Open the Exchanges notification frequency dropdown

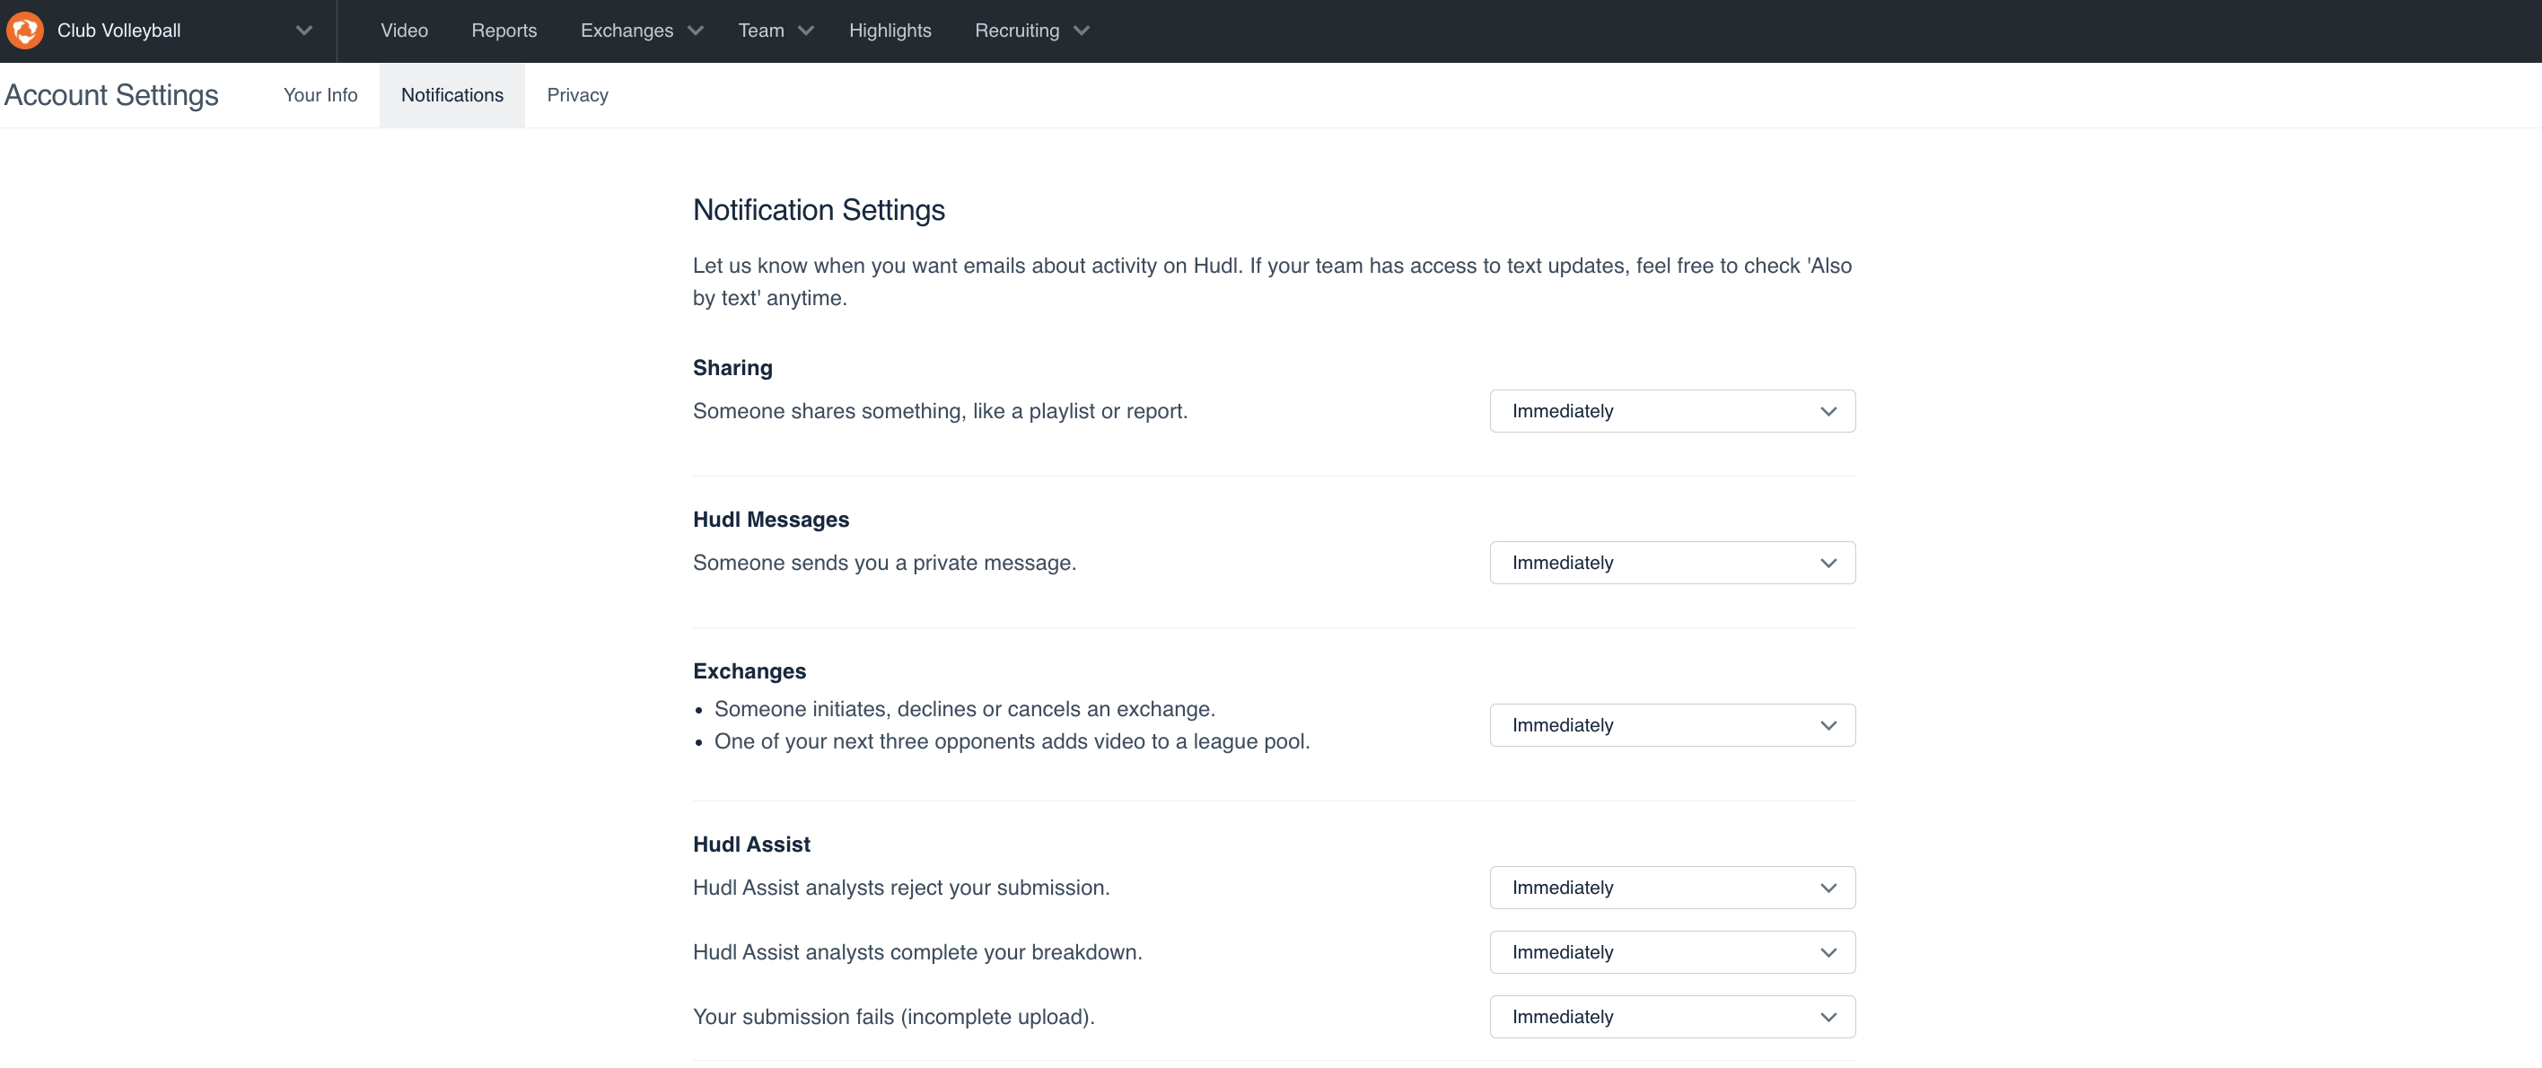tap(1671, 725)
